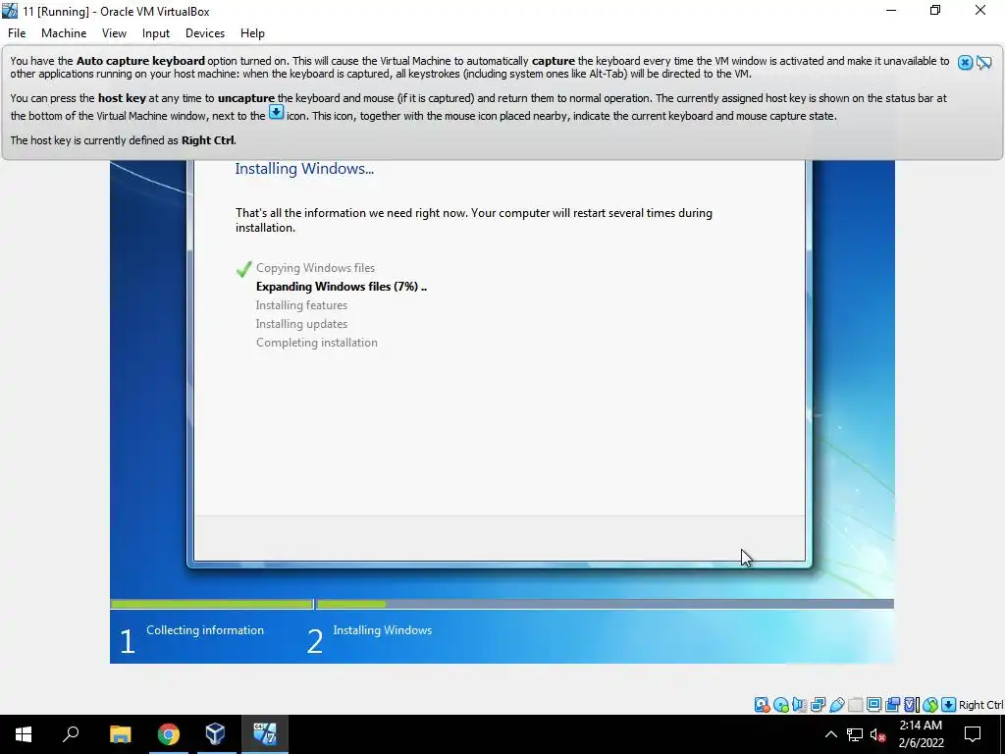
Task: Open taskbar search
Action: pyautogui.click(x=71, y=734)
